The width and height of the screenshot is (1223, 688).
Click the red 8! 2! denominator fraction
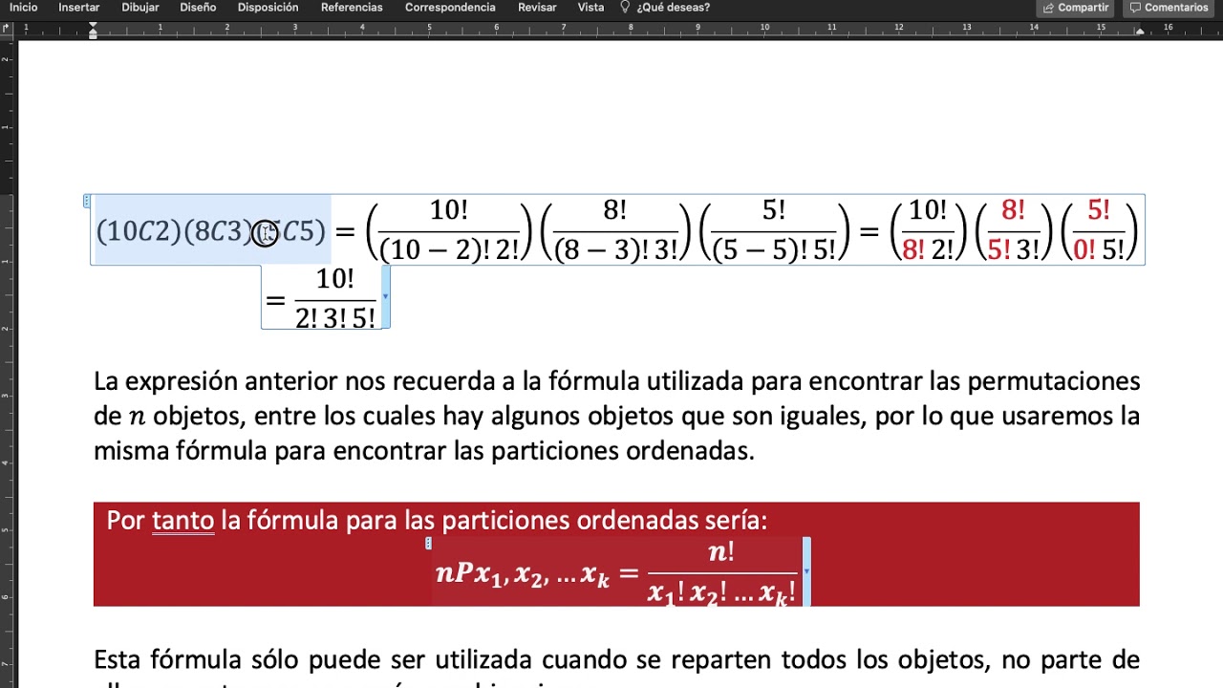tap(927, 230)
